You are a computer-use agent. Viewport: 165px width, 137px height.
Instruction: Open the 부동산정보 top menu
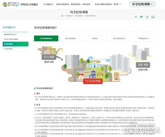click(x=86, y=4)
